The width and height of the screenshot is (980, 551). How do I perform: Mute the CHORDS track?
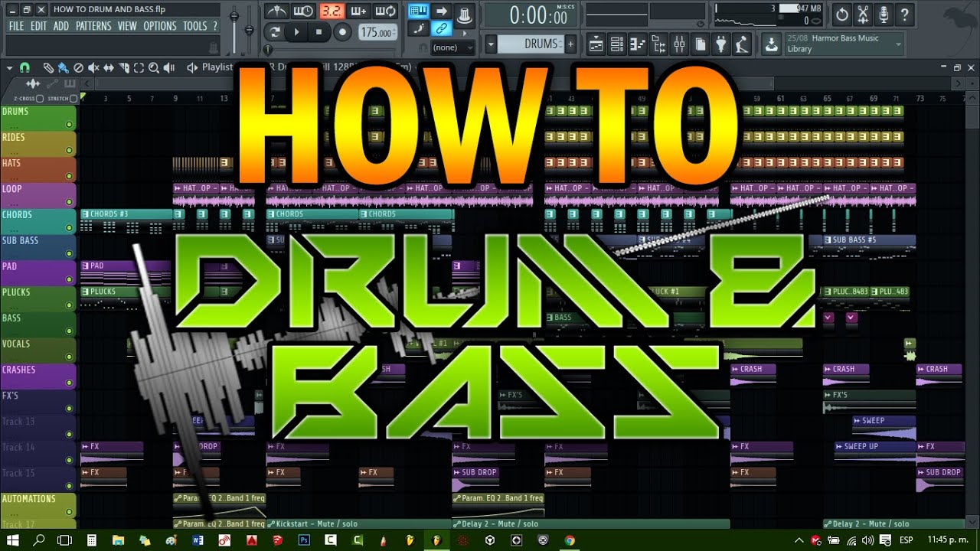pyautogui.click(x=69, y=227)
